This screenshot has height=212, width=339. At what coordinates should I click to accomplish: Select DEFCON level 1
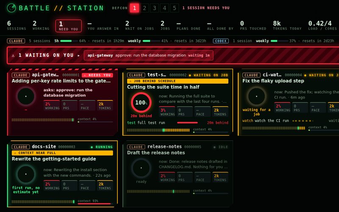(134, 8)
